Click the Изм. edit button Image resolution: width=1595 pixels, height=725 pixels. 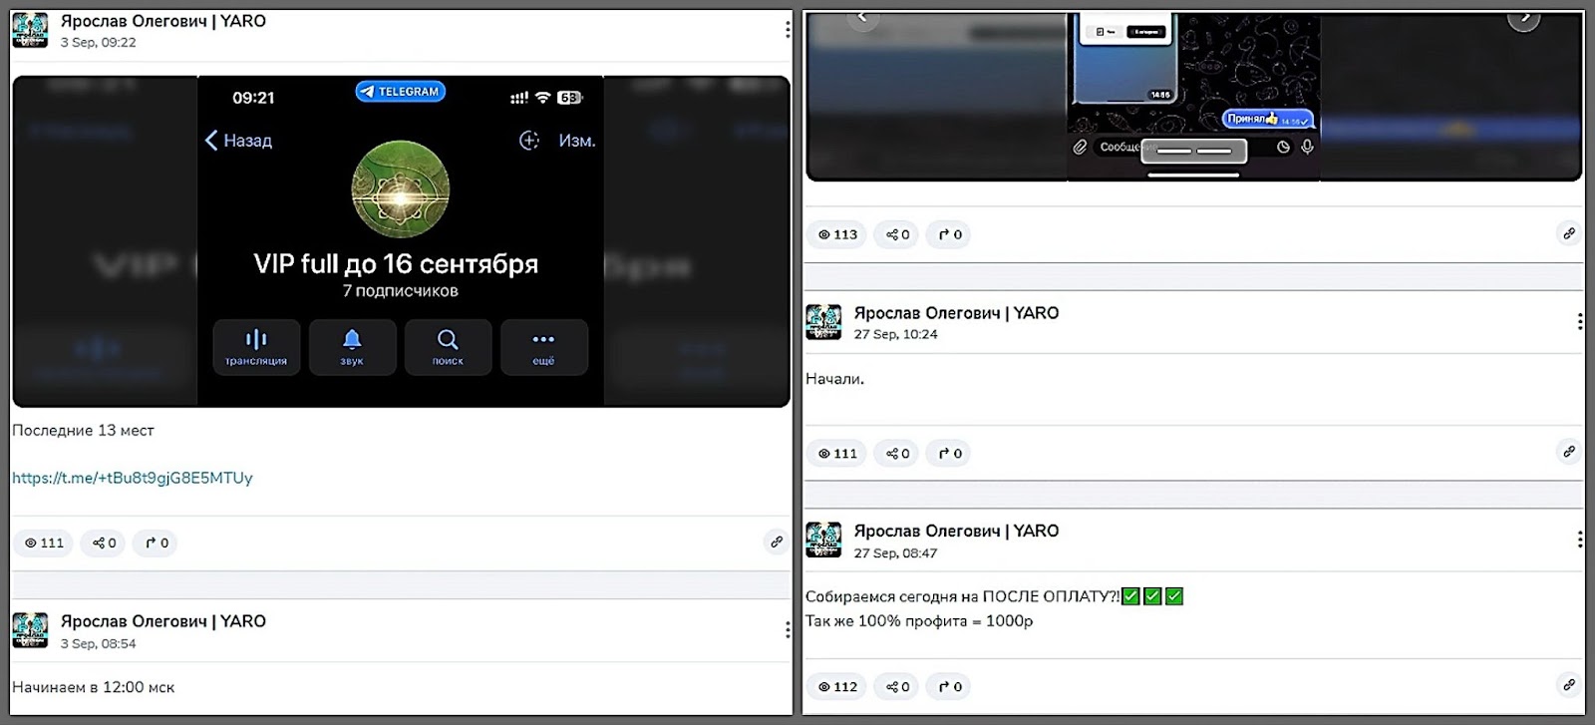click(x=576, y=141)
